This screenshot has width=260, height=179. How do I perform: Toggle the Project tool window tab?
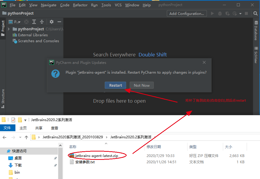3,28
